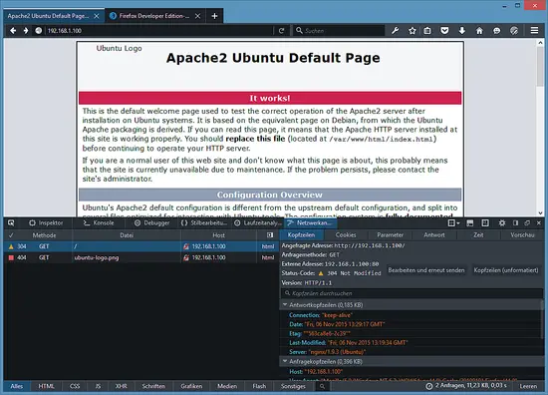Viewport: 548px width, 395px height.
Task: Filter requests by XHR
Action: tap(121, 386)
